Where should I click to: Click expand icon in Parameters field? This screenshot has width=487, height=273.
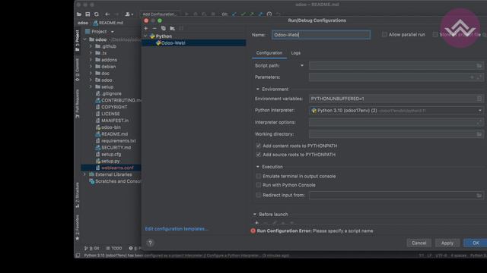click(479, 77)
